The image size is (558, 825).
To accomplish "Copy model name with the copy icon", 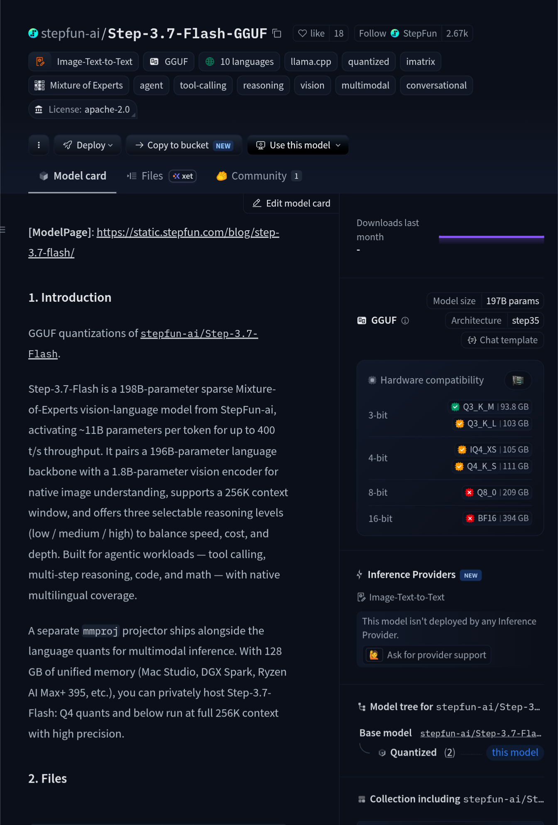I will [x=277, y=33].
